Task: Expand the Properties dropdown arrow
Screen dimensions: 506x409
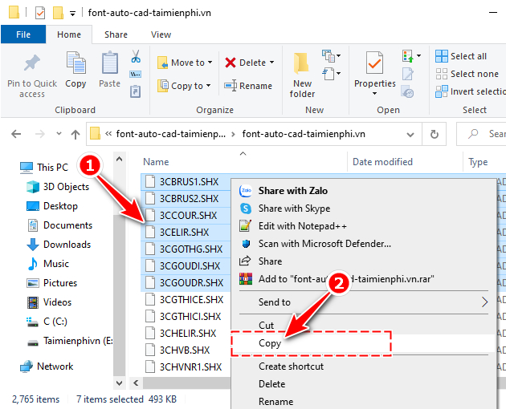Action: tap(374, 94)
